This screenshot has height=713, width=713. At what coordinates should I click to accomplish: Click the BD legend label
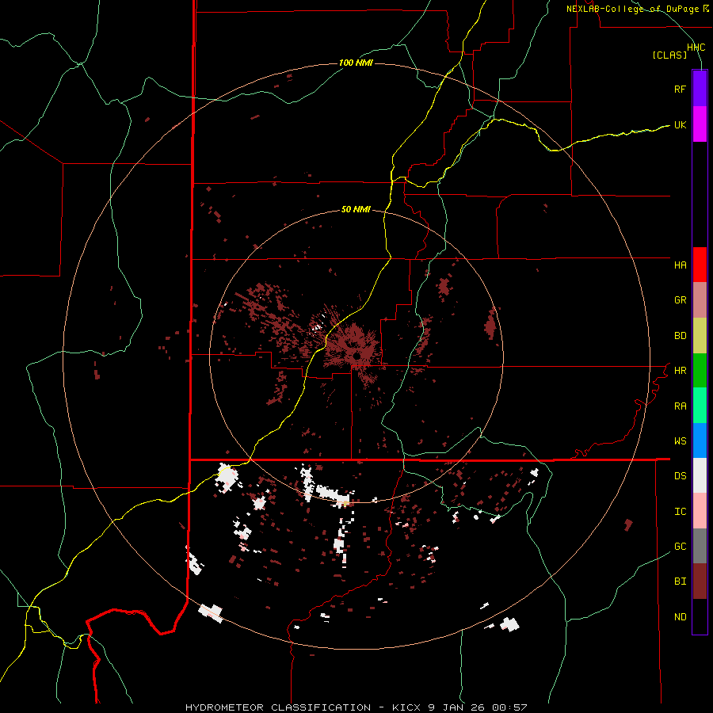click(680, 336)
